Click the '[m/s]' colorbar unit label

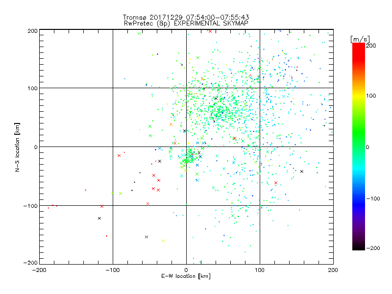(x=360, y=39)
